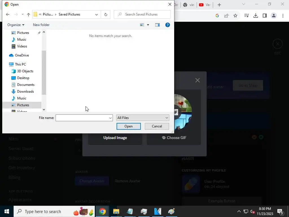
Task: Switch to the YouTube tab
Action: point(205,5)
